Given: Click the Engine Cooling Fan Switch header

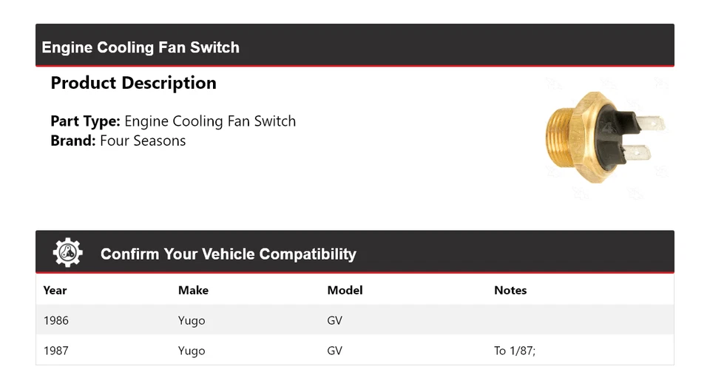Looking at the screenshot, I should coord(141,47).
